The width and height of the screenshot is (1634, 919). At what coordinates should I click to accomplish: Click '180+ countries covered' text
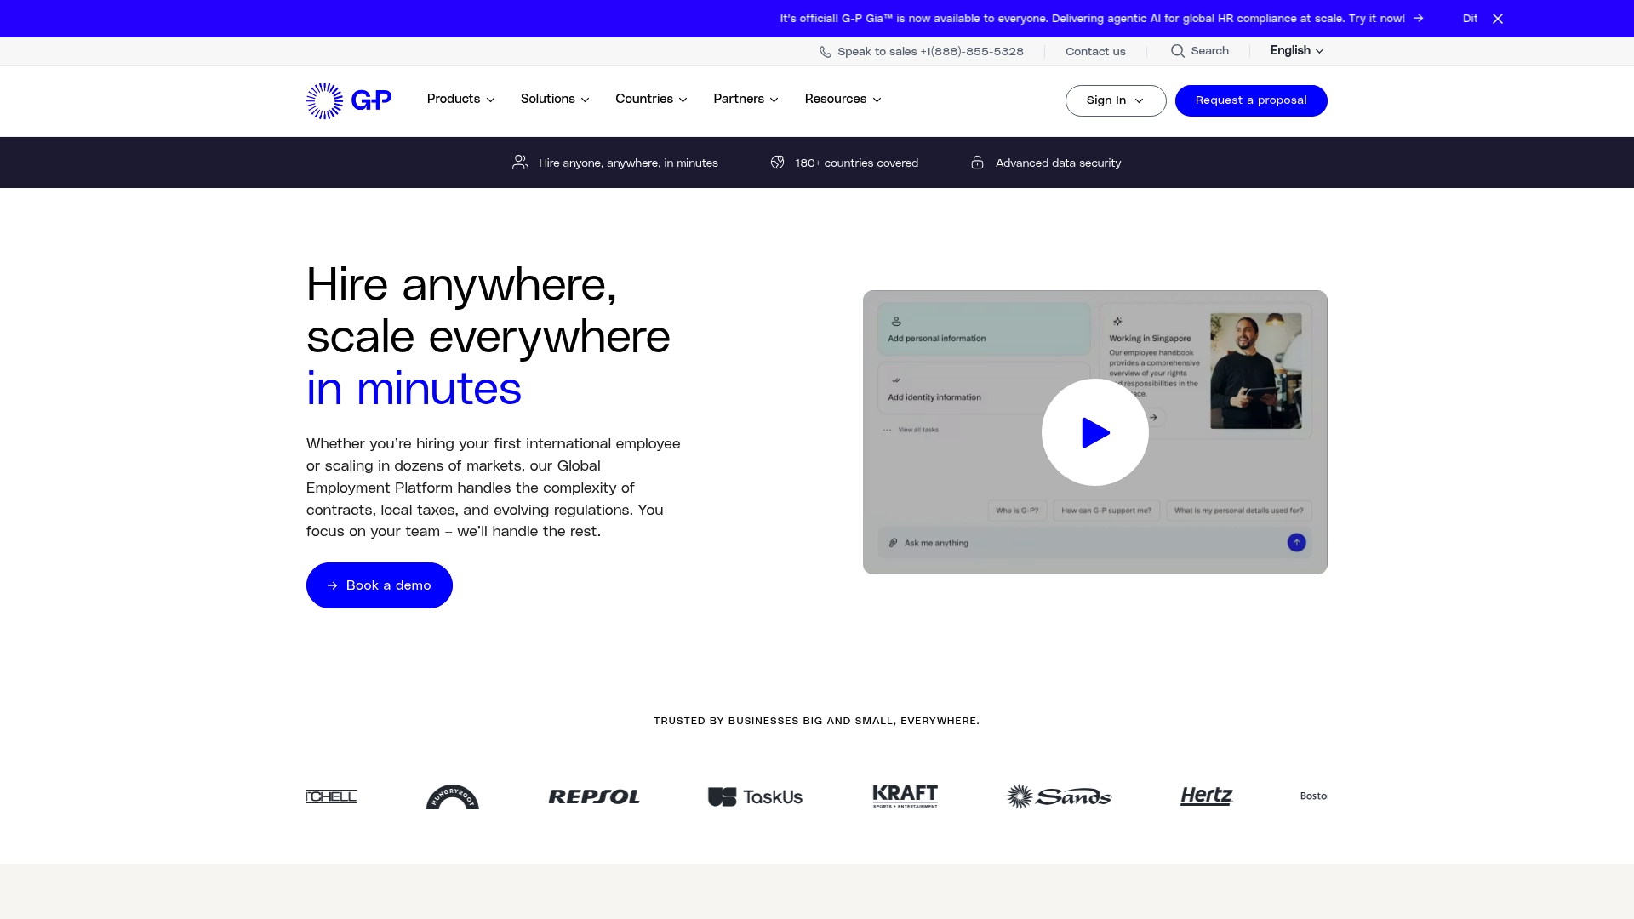[x=856, y=163]
